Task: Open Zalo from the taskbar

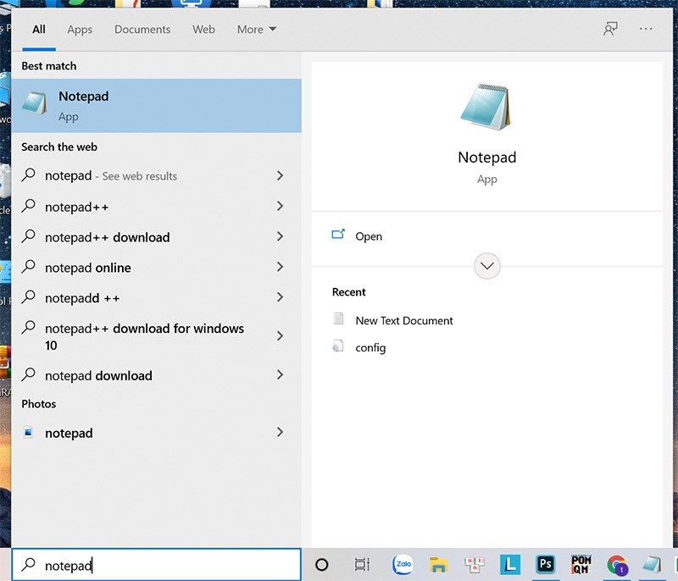Action: pyautogui.click(x=403, y=565)
